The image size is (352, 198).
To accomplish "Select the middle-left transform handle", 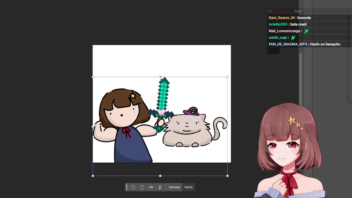I will tap(93, 127).
